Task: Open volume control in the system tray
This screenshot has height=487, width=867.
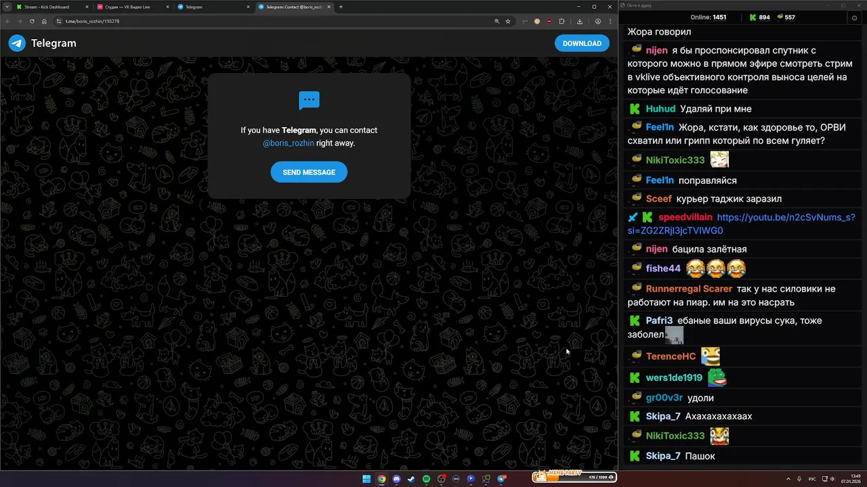Action: coord(832,479)
